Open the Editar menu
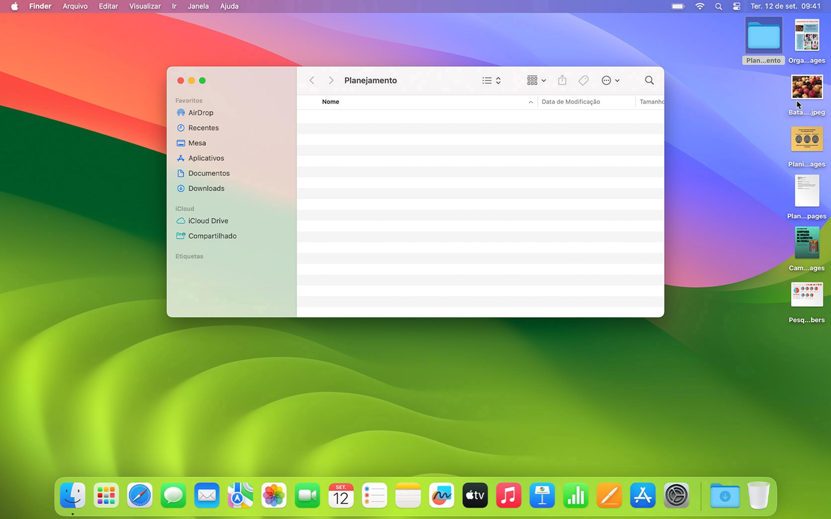The image size is (831, 519). click(x=108, y=6)
